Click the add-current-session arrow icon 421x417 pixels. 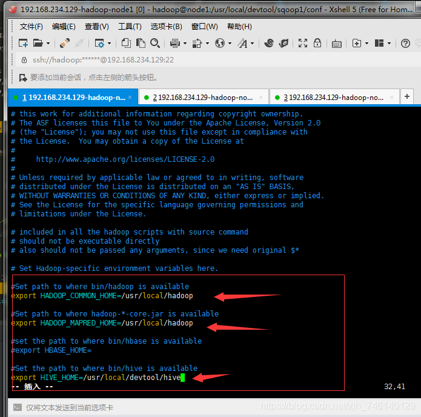(x=23, y=78)
